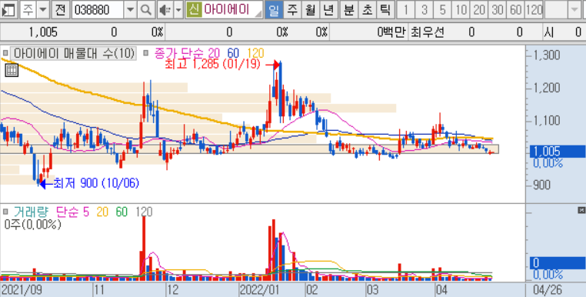The height and width of the screenshot is (297, 586).
Task: Choose the 30 interval button
Action: click(497, 10)
